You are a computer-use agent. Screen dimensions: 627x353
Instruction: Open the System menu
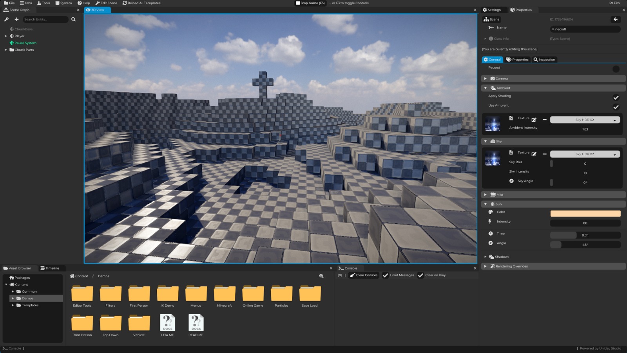coord(63,3)
